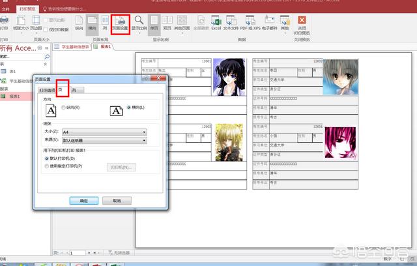
Task: Click the Print (打印) ribbon icon
Action: pos(4,23)
